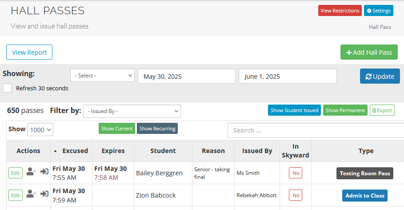This screenshot has width=404, height=210.
Task: Toggle Skyward 'No' status for Zion Babcock
Action: pyautogui.click(x=296, y=195)
